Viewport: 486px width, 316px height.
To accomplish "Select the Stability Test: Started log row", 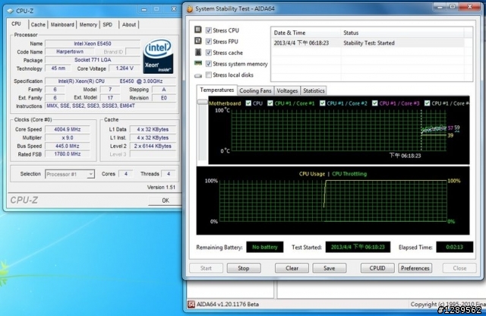I will click(368, 43).
